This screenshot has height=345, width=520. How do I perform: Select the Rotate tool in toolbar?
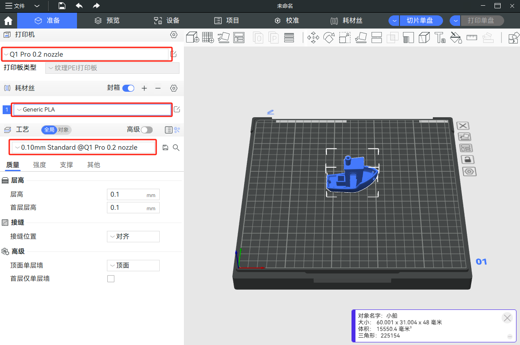(329, 38)
